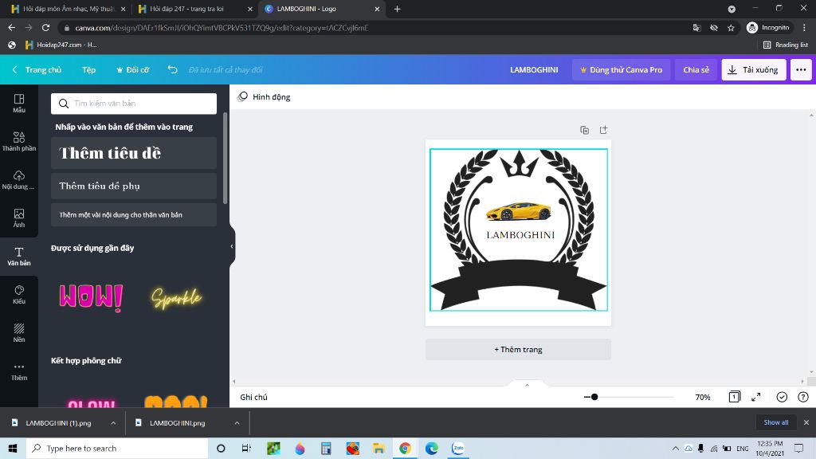Select the WOW! text style thumbnail
816x459 pixels.
pyautogui.click(x=91, y=298)
